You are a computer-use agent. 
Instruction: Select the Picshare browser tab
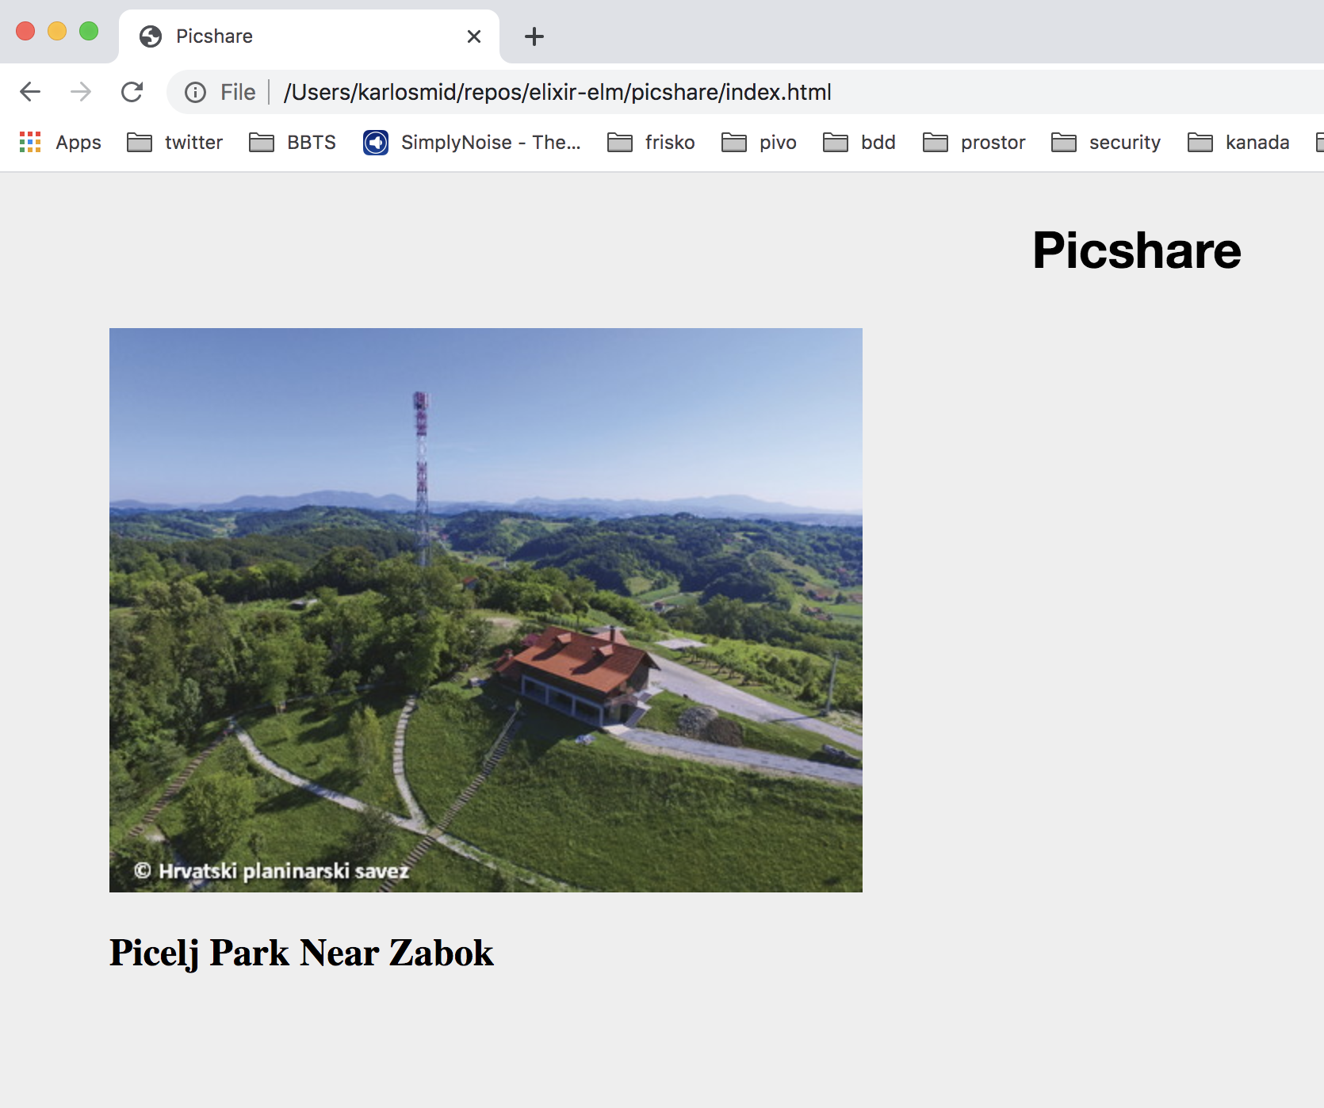pyautogui.click(x=309, y=36)
